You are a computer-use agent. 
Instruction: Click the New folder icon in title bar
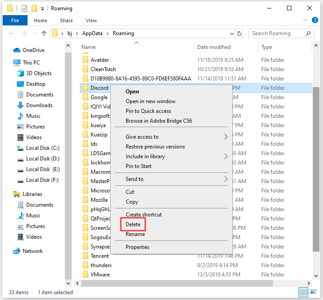tap(34, 8)
